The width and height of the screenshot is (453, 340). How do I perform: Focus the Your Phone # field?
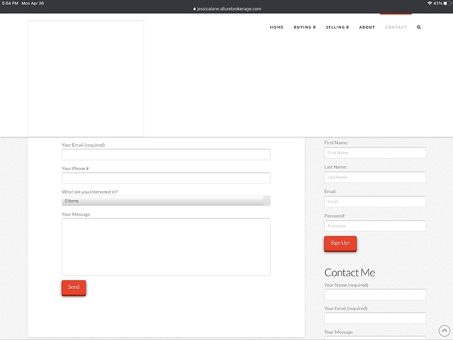[166, 178]
